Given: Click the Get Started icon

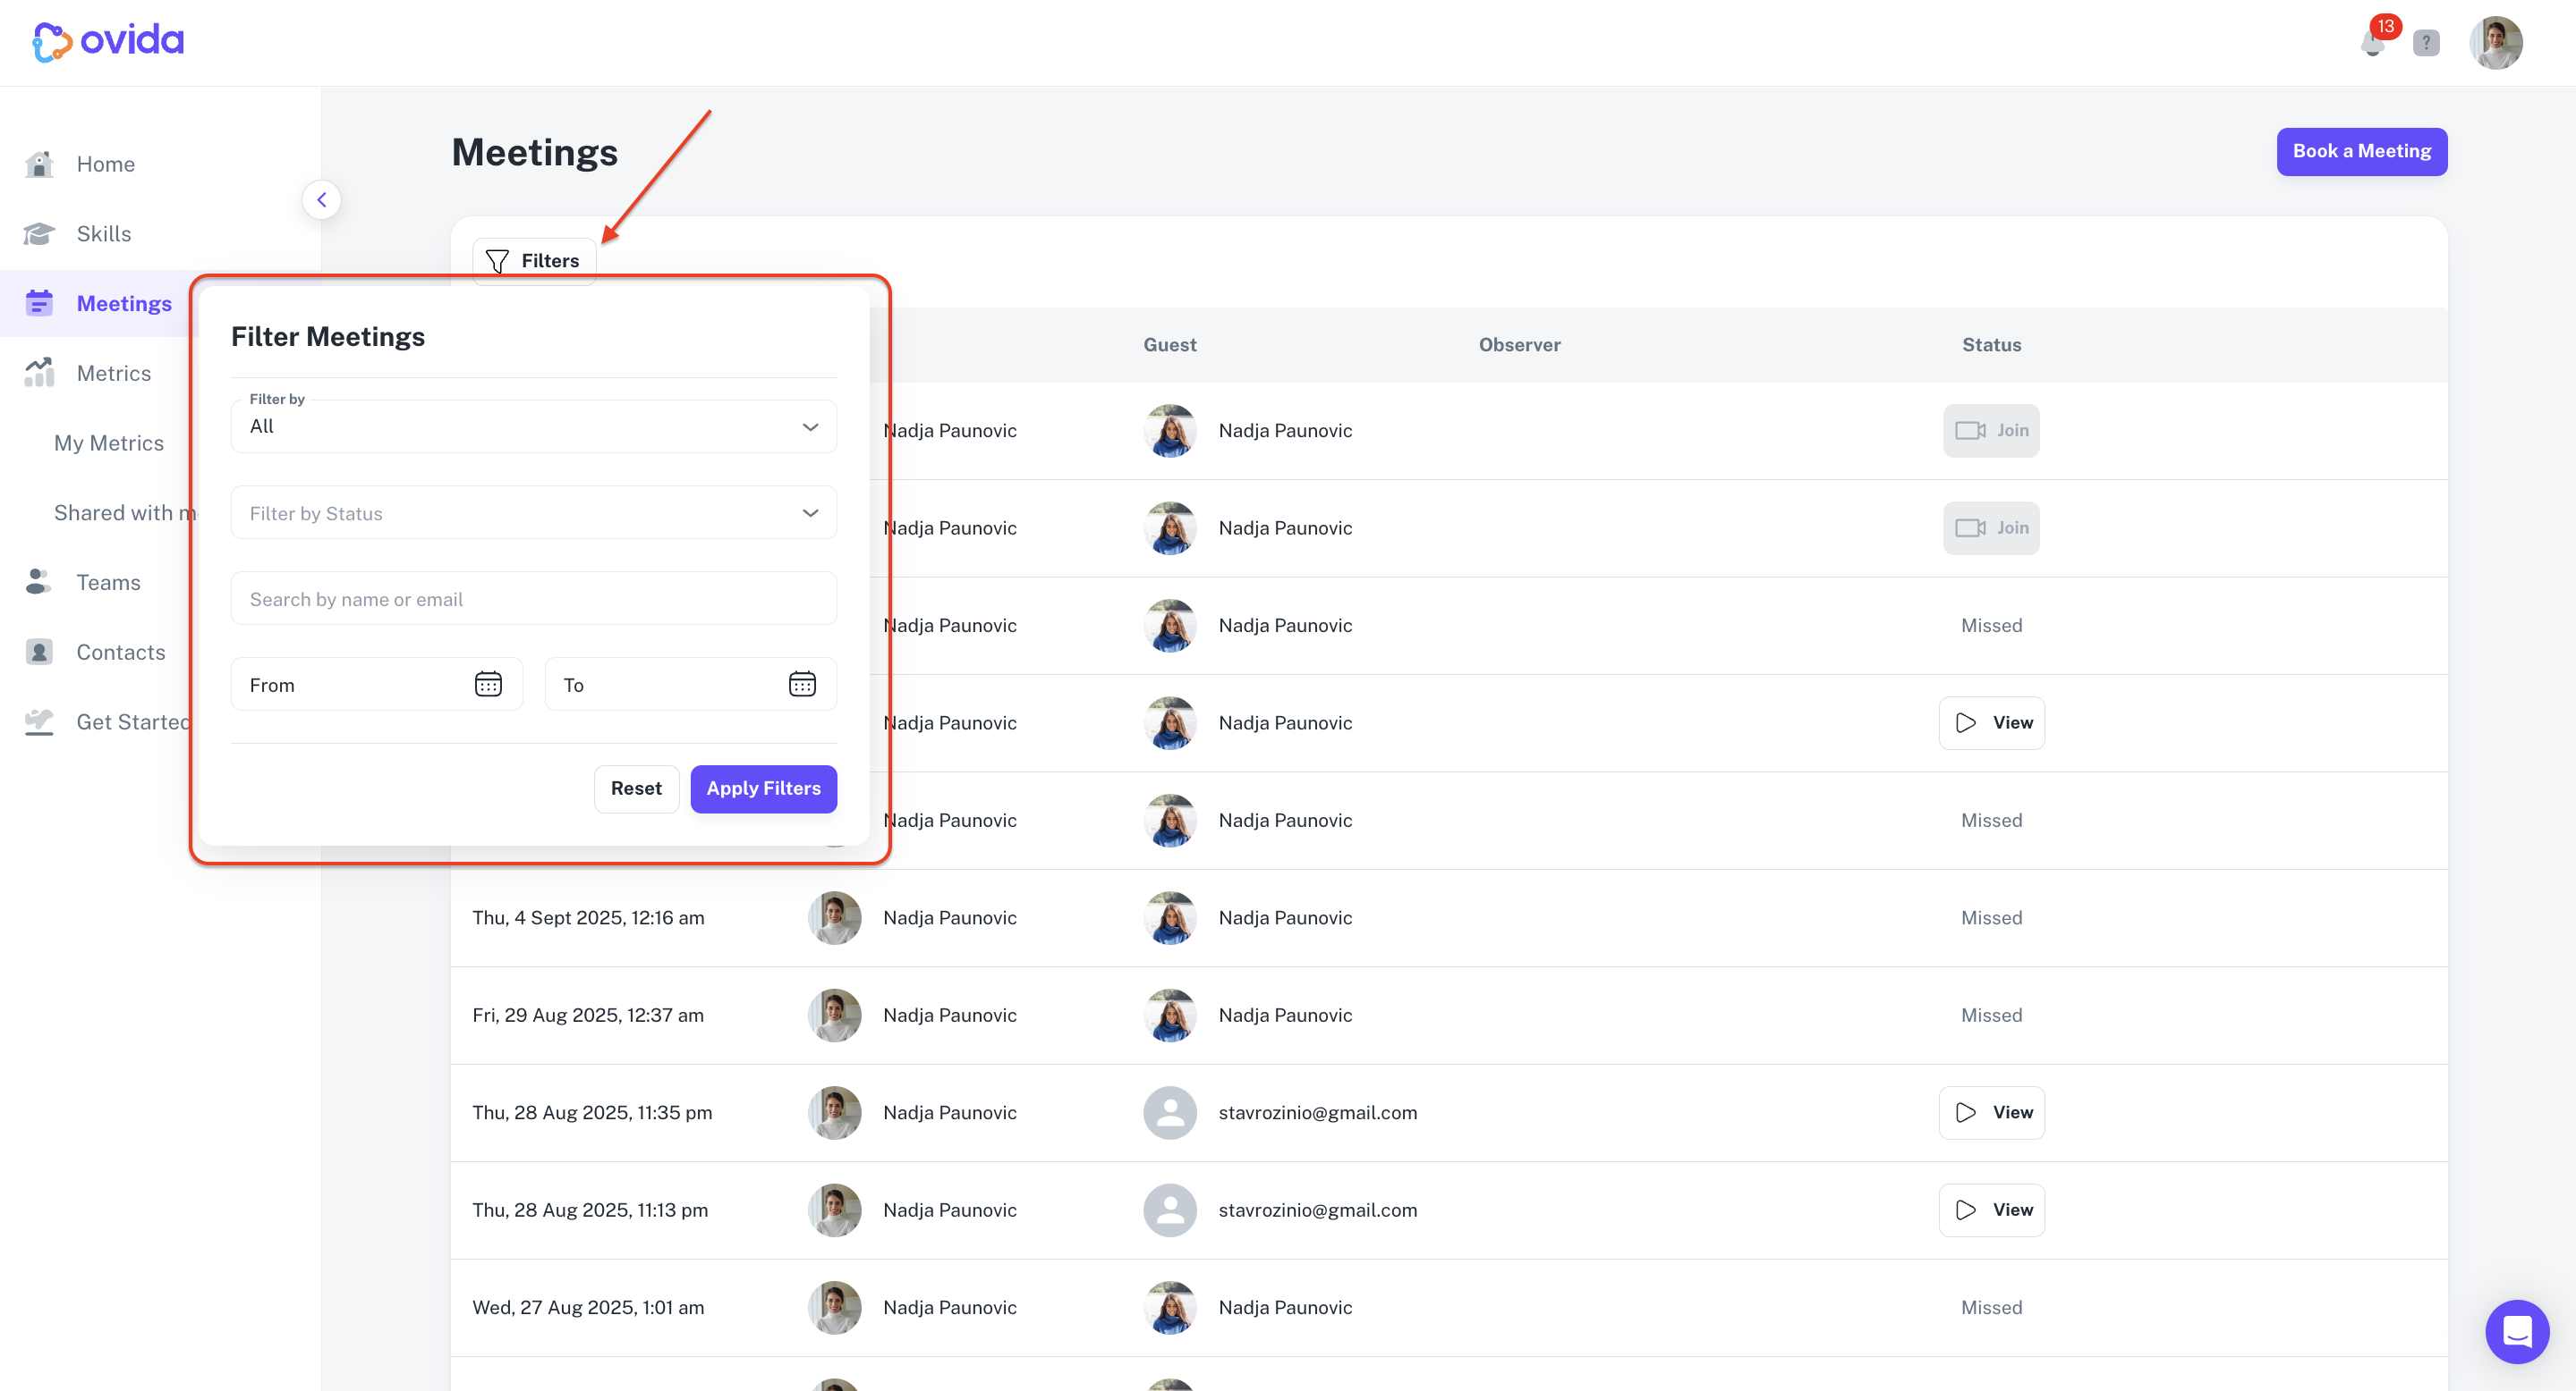Looking at the screenshot, I should coord(39,721).
